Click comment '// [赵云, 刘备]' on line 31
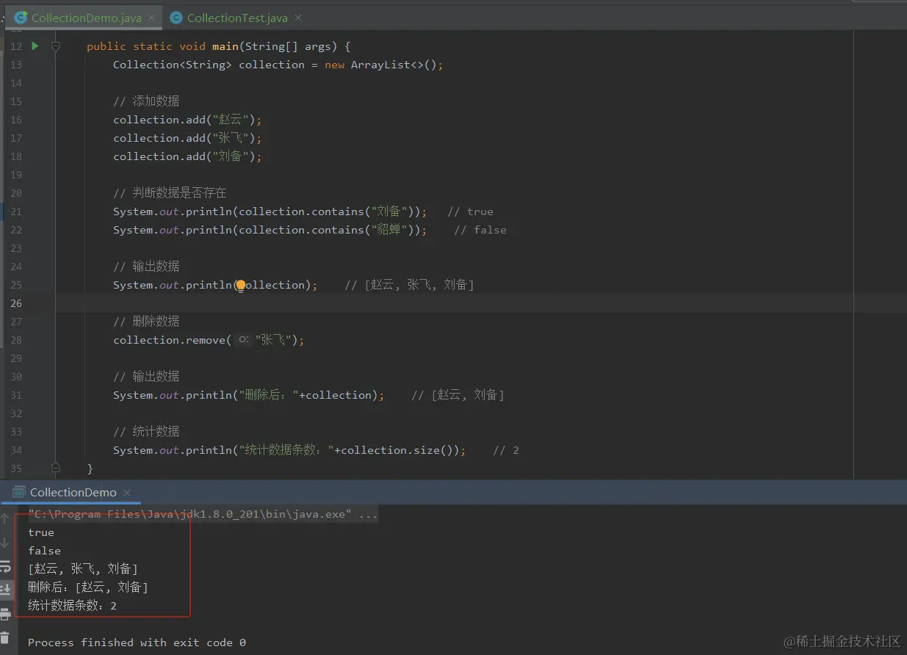This screenshot has height=655, width=907. [x=458, y=395]
